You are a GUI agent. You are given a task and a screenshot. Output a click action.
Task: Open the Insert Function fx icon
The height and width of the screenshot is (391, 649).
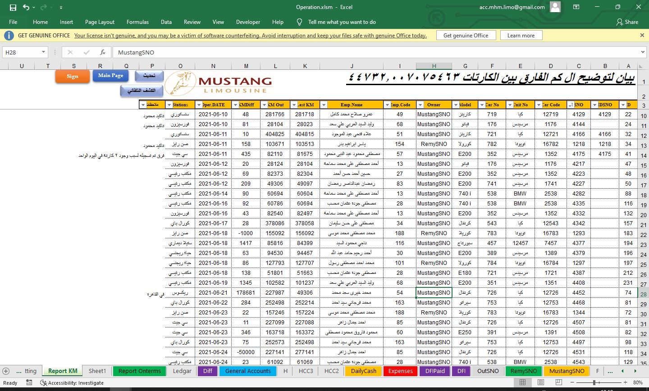(103, 52)
